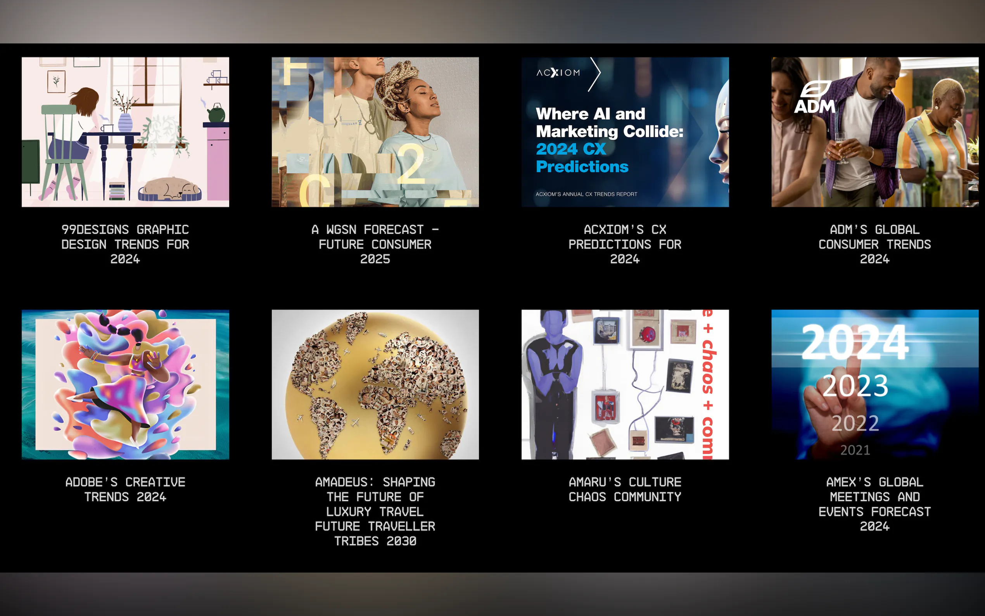The width and height of the screenshot is (985, 616).
Task: Open the WGSN Future Consumer 2025 thumbnail
Action: [375, 132]
